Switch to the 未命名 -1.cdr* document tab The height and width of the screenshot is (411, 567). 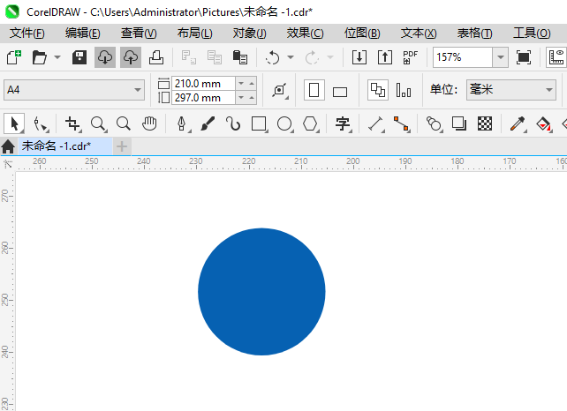[x=66, y=146]
